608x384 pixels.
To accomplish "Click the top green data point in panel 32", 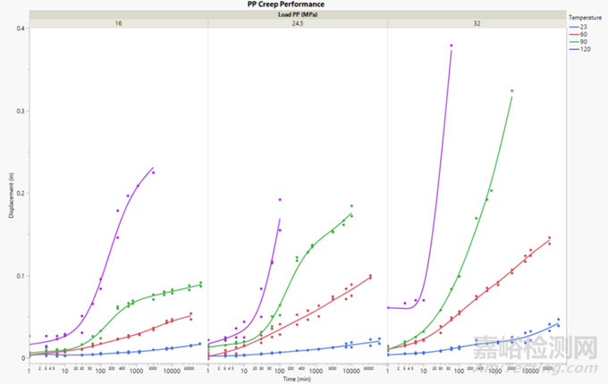I will (x=512, y=90).
